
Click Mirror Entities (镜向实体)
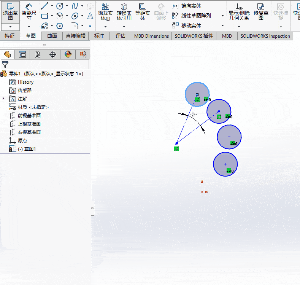[x=186, y=6]
